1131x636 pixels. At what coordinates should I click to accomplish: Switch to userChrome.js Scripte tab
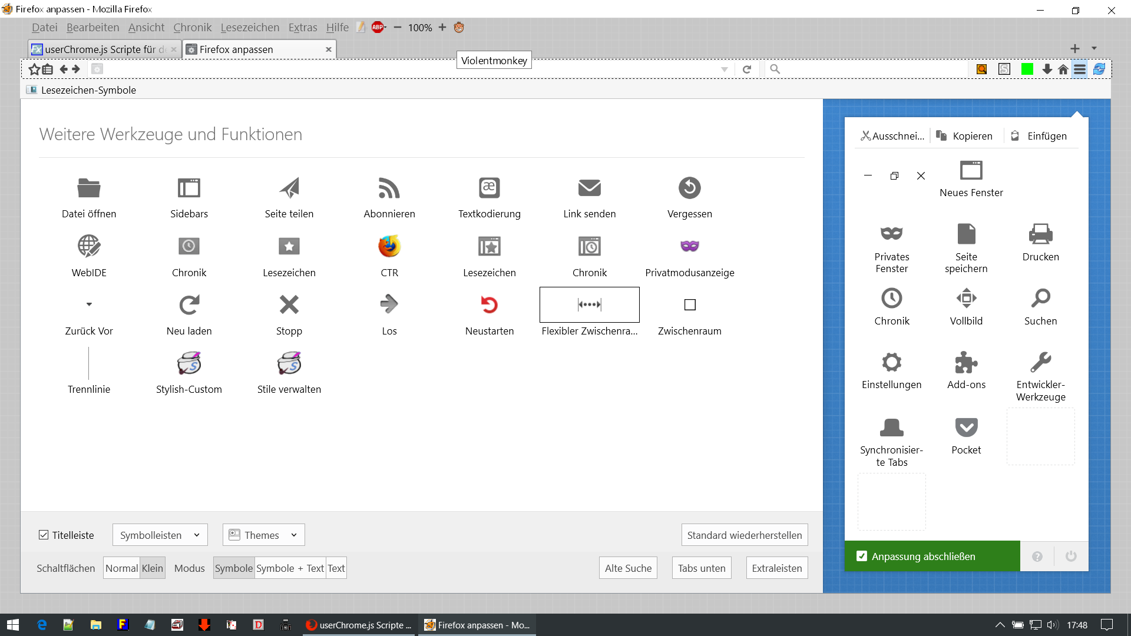click(x=100, y=49)
